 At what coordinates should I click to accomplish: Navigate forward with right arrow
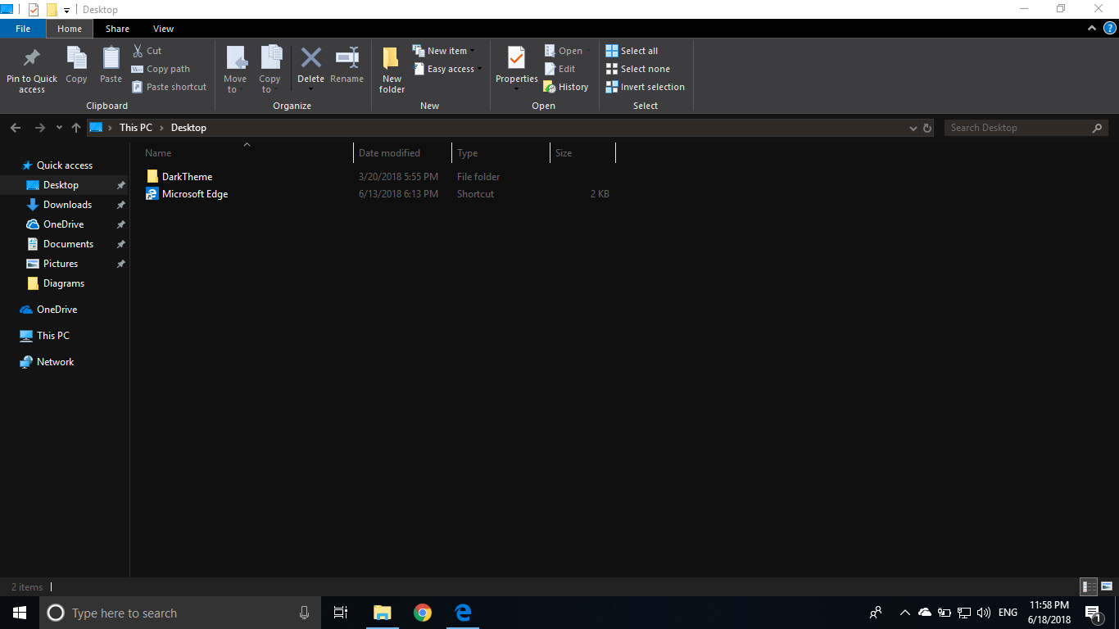point(39,128)
